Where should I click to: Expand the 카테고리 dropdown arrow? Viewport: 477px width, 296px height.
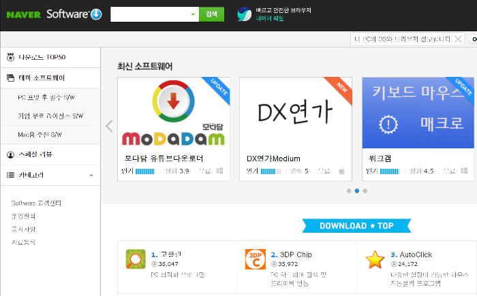(x=91, y=176)
